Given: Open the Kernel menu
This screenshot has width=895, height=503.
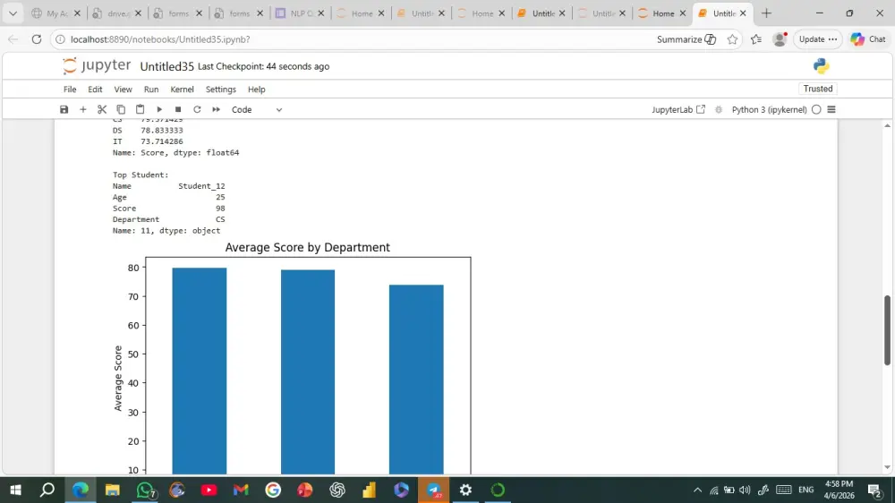Looking at the screenshot, I should (x=182, y=90).
